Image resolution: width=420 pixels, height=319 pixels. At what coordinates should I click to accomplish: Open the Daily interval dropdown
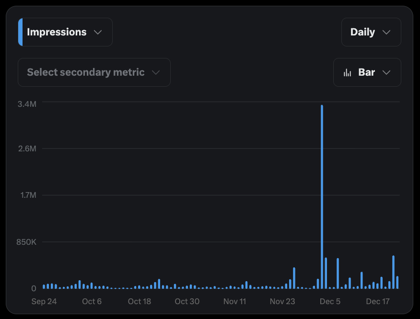[371, 32]
